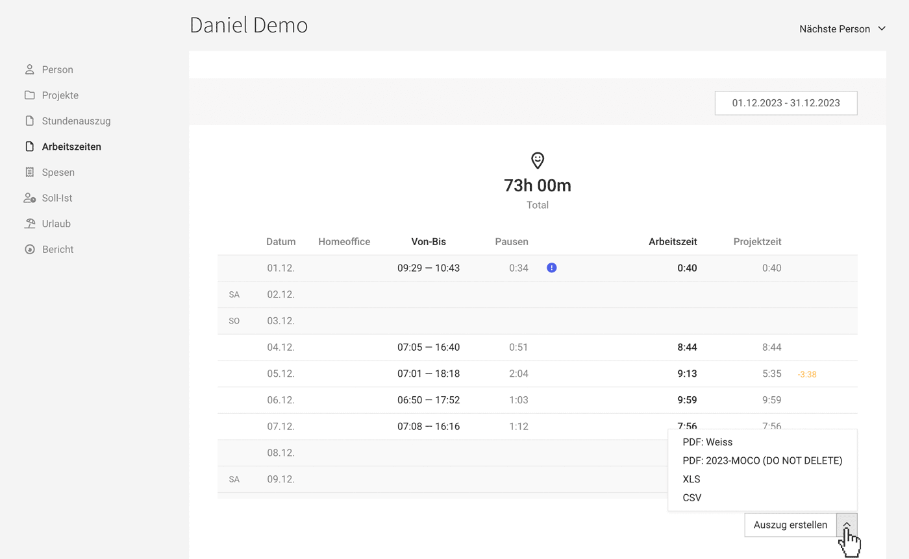This screenshot has width=909, height=559.
Task: Select Arbeitszeiten in sidebar
Action: pyautogui.click(x=71, y=147)
